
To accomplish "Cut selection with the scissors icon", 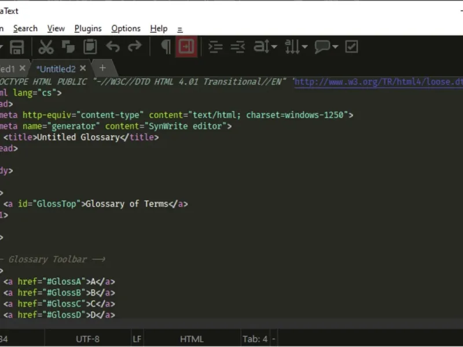I will tap(46, 47).
